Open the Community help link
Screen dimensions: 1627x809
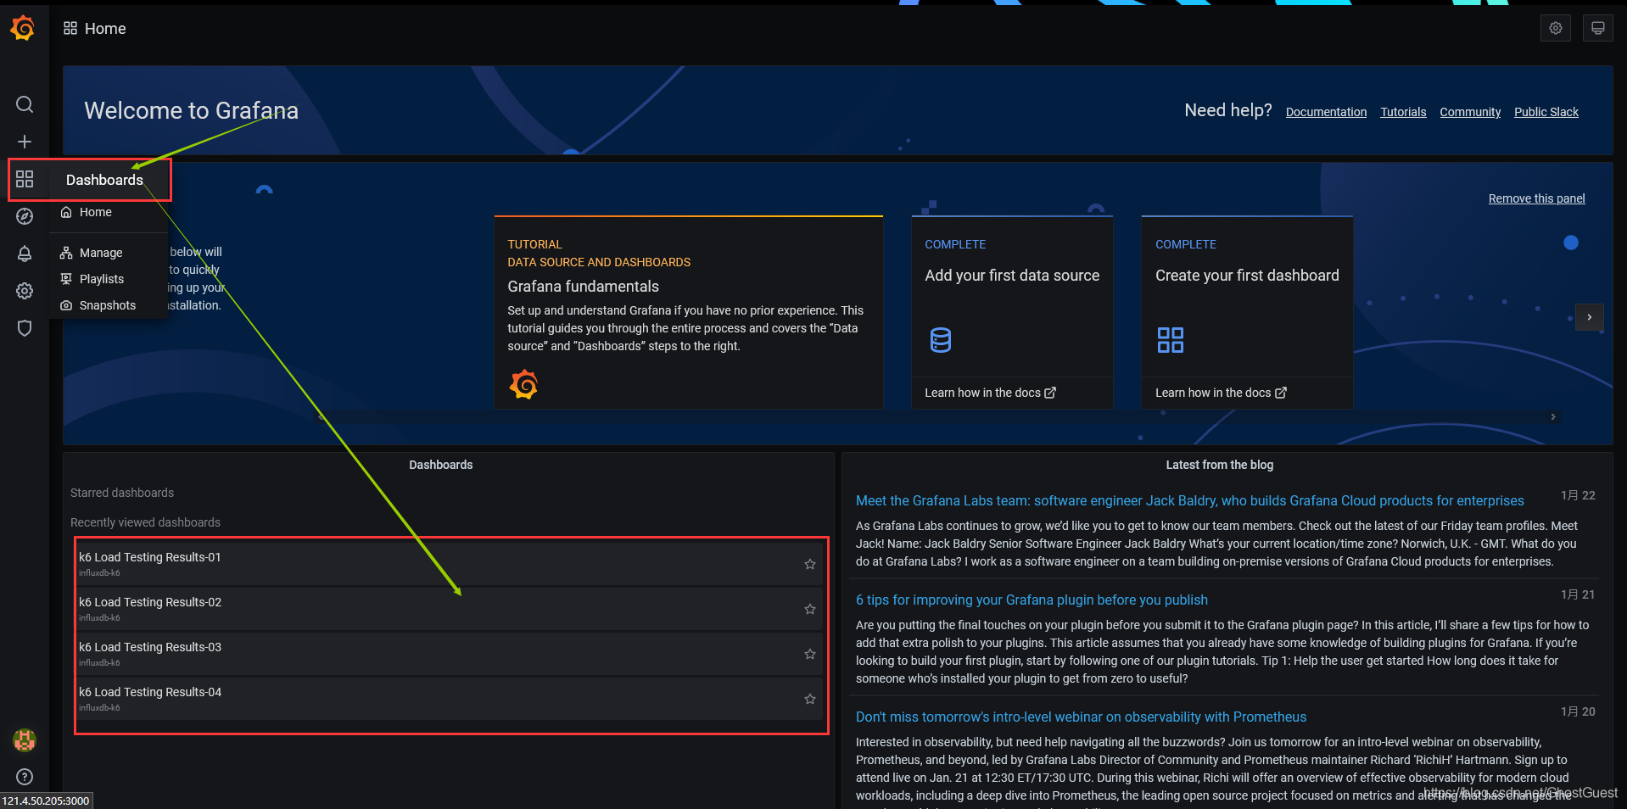[1470, 112]
